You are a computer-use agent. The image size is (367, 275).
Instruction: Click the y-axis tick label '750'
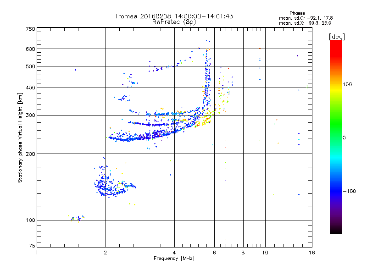click(30, 29)
